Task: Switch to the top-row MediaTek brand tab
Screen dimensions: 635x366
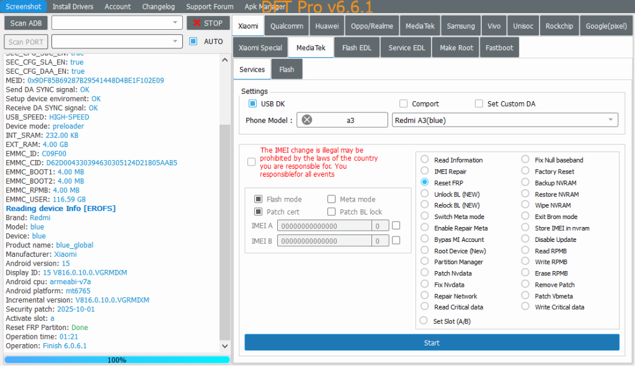Action: (x=420, y=26)
